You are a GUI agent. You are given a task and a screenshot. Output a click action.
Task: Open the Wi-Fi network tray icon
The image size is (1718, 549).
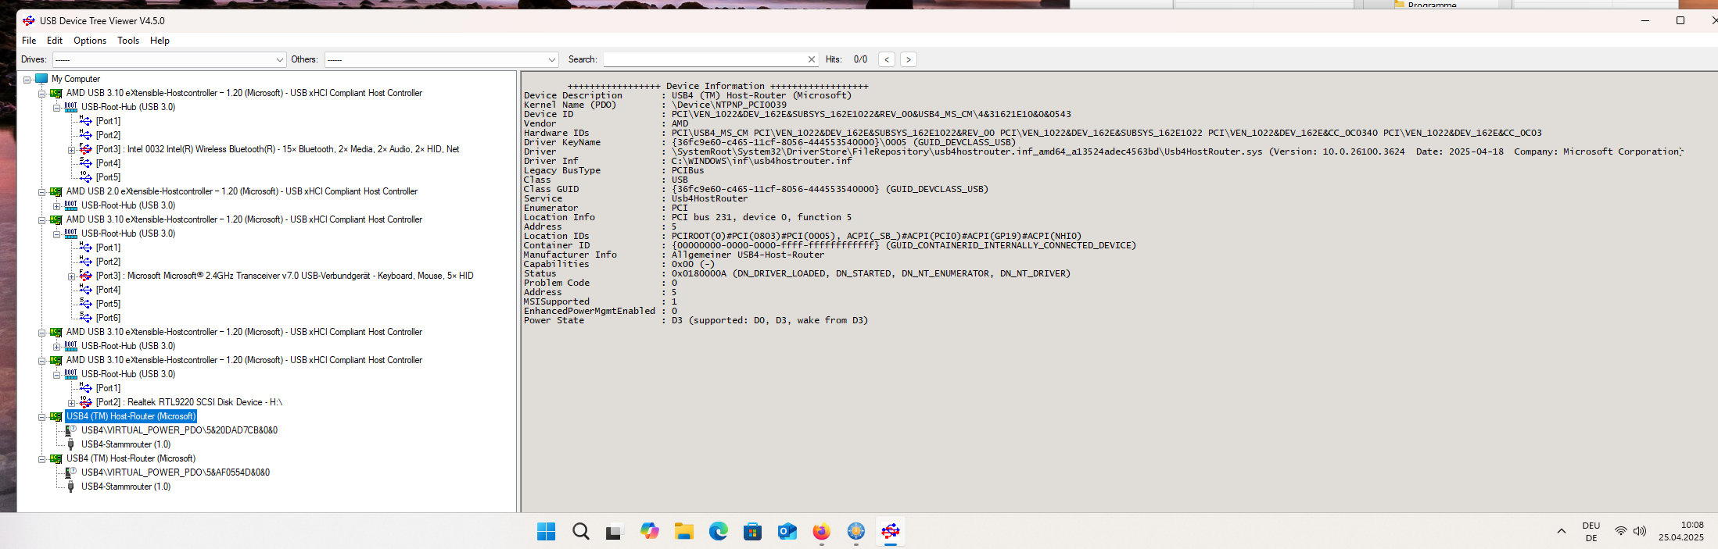1621,531
